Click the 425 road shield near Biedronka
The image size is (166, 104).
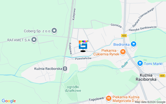tap(124, 36)
